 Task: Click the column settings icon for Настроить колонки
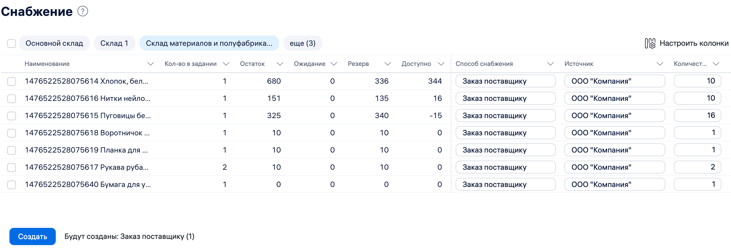coord(650,43)
